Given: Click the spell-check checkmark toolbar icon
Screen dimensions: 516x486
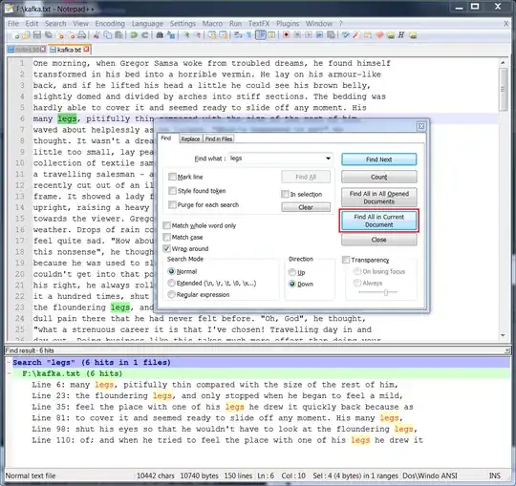Looking at the screenshot, I should [x=345, y=35].
